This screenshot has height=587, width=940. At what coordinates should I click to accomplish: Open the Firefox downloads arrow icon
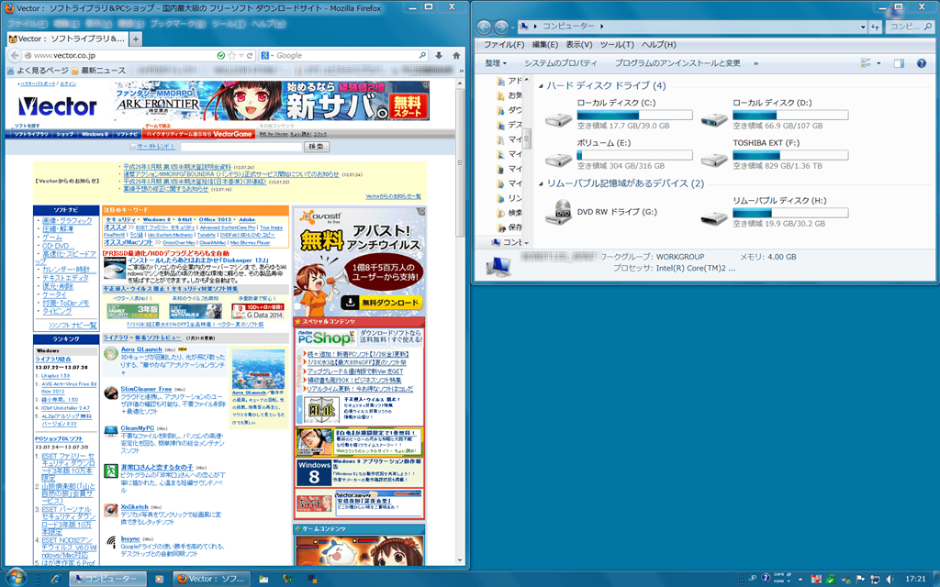point(439,55)
